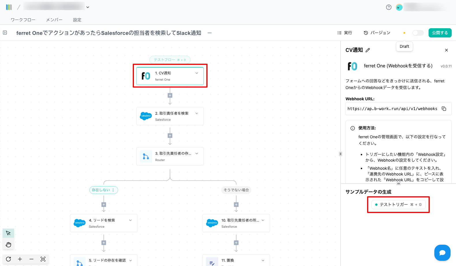Edit the CV通知 name with pencil icon
This screenshot has width=456, height=266.
click(368, 50)
